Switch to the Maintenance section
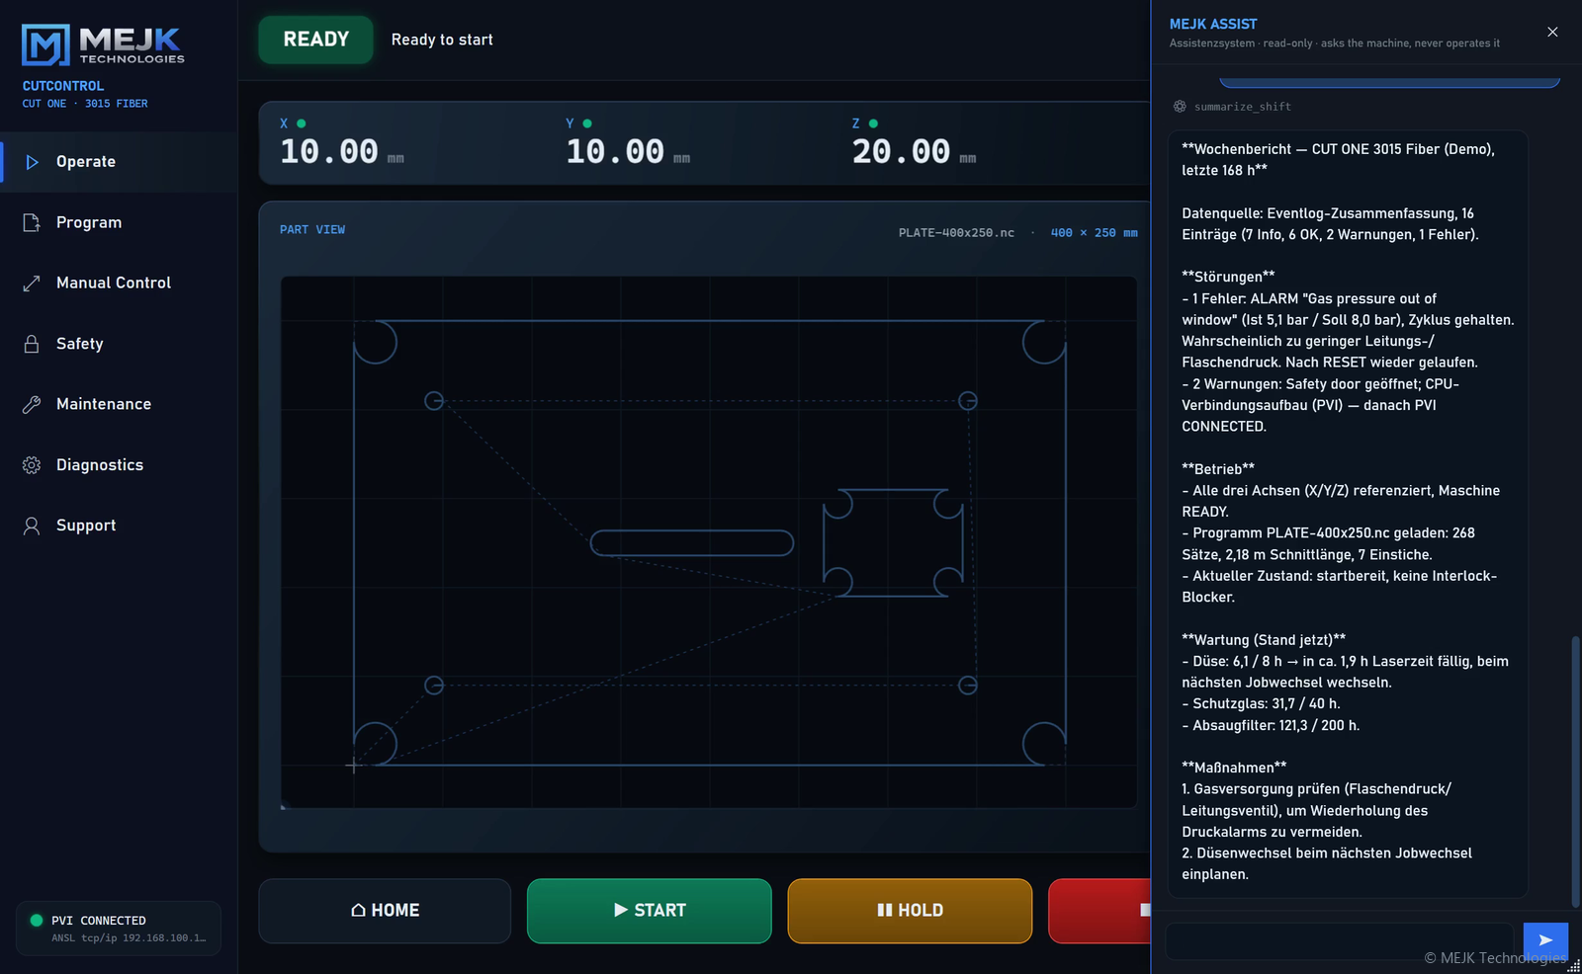This screenshot has width=1582, height=974. coord(119,404)
